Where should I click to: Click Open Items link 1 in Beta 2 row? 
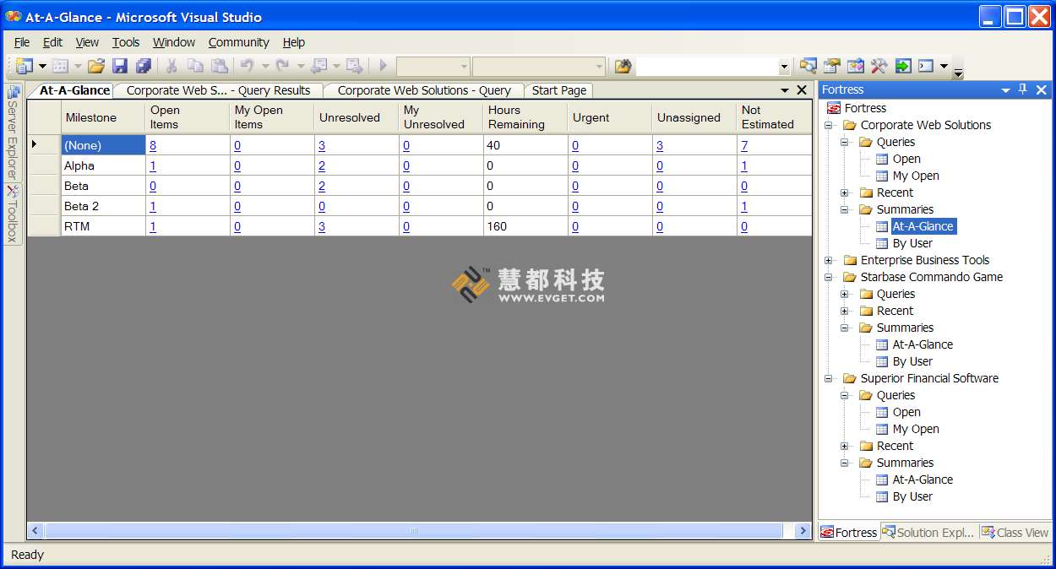tap(153, 206)
